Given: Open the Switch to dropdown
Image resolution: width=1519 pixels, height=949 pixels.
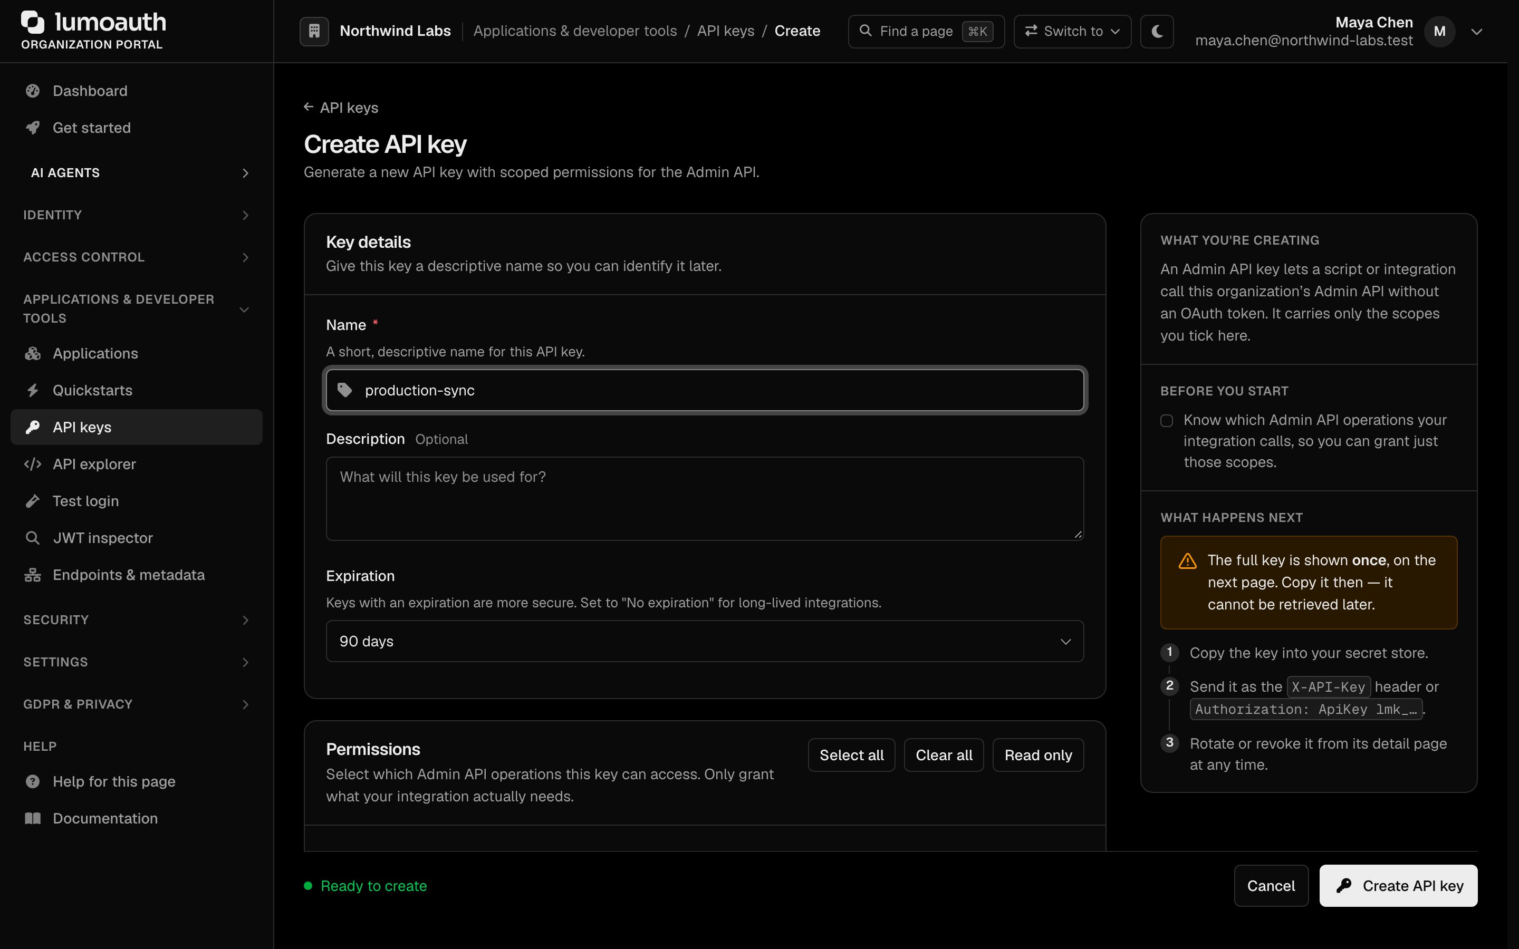Looking at the screenshot, I should 1072,32.
